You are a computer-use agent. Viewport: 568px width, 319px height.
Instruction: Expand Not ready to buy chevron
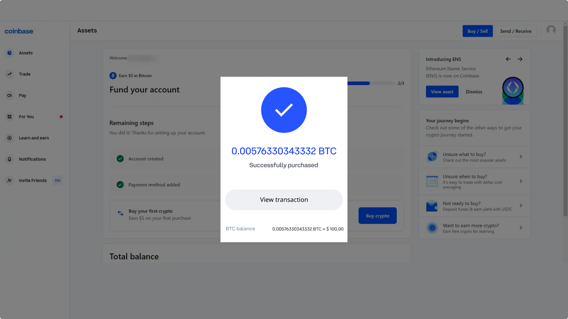coord(521,206)
